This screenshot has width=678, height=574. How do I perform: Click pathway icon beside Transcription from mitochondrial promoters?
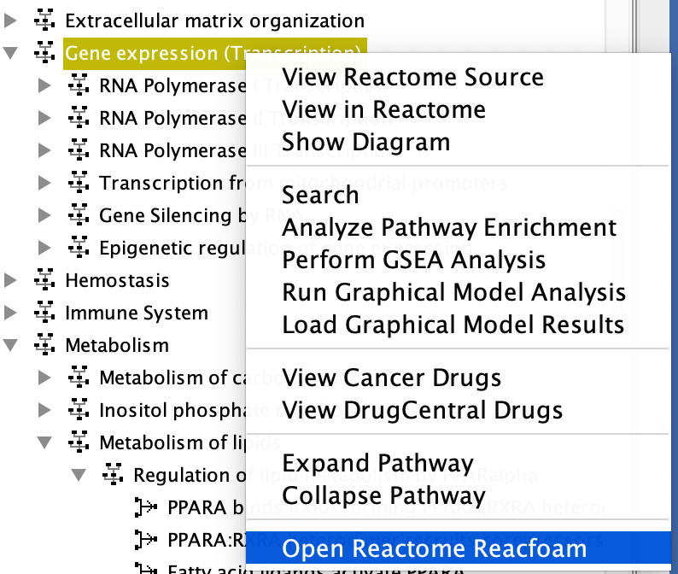79,183
